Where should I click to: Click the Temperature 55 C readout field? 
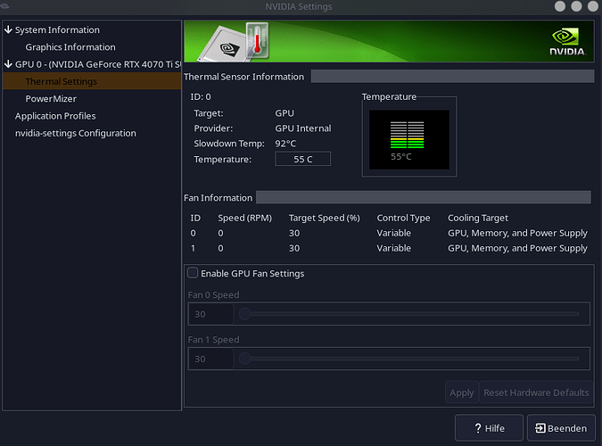click(x=301, y=159)
